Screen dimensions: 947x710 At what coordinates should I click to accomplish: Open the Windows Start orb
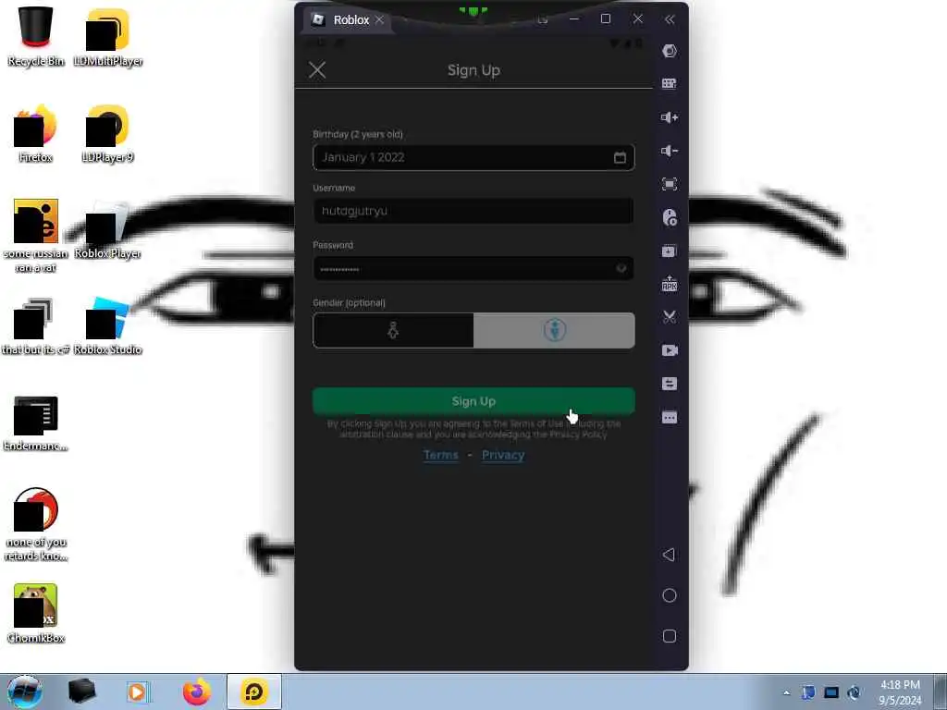pyautogui.click(x=24, y=692)
